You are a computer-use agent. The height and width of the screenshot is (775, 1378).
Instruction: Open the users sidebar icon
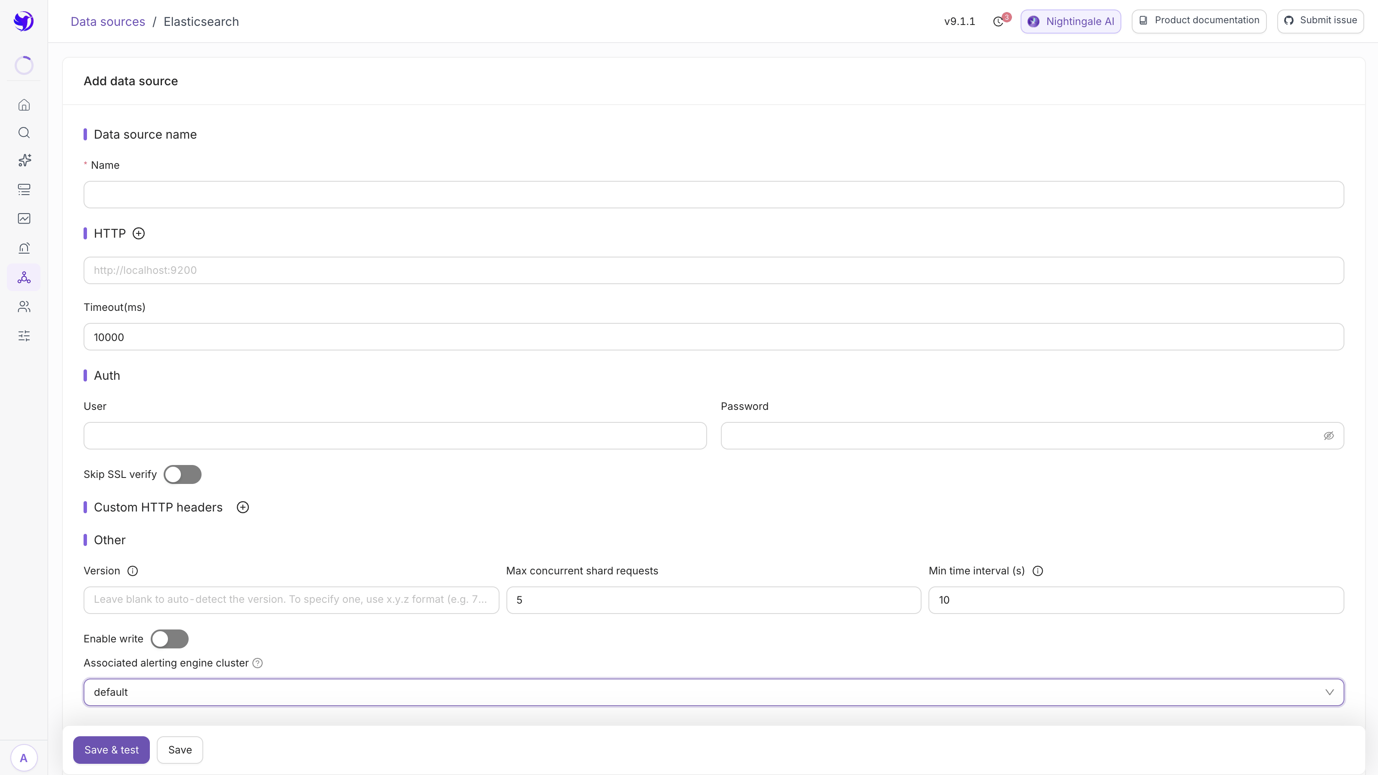[24, 307]
